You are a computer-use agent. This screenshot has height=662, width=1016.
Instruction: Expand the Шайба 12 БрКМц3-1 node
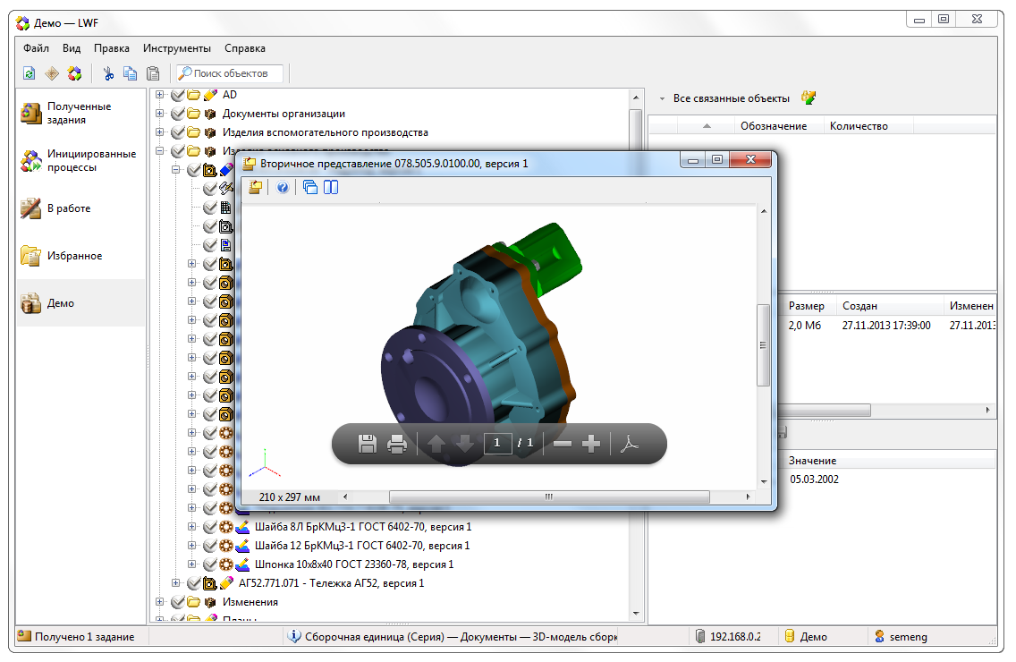tap(191, 546)
